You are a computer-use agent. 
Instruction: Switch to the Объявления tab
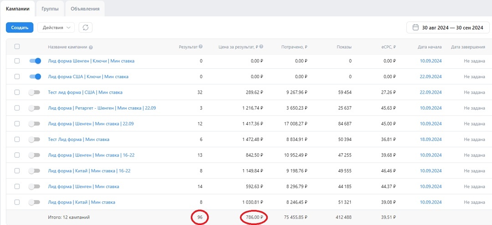click(85, 9)
